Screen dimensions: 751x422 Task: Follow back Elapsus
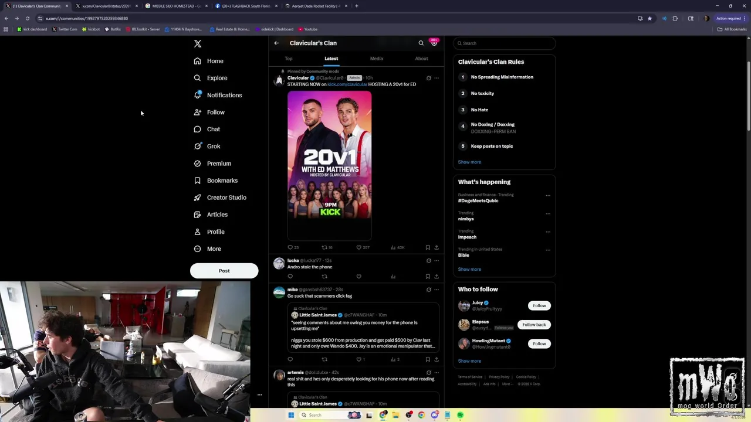[534, 325]
